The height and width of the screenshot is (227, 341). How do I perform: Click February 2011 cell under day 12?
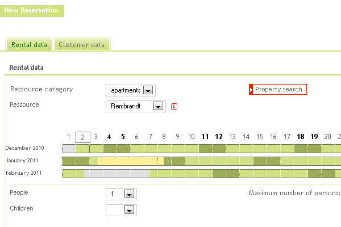click(x=219, y=174)
